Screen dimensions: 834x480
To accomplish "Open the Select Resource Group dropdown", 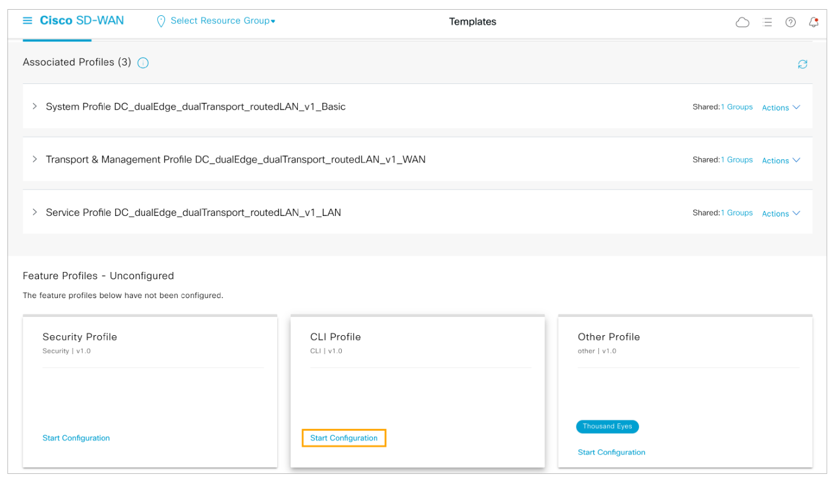I will coord(222,21).
